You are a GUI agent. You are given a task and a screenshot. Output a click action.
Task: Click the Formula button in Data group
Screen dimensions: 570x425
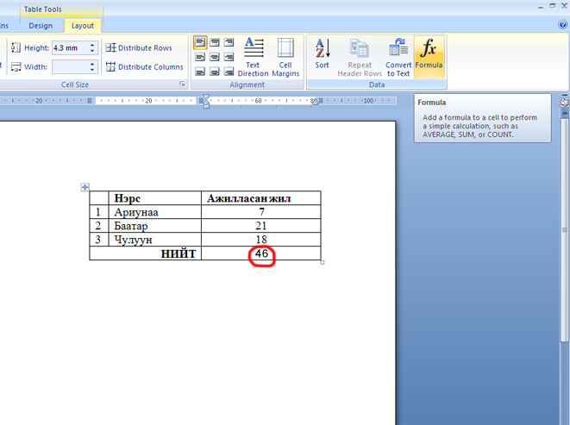coord(429,57)
